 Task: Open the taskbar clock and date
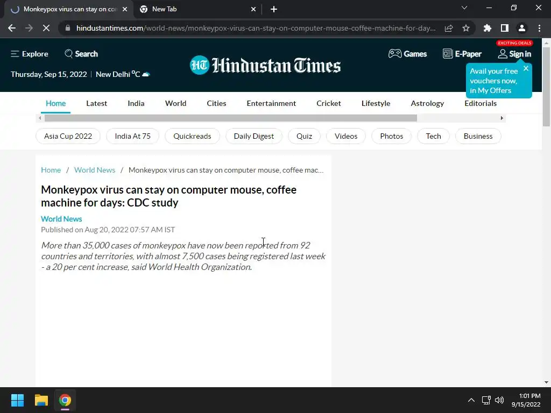click(526, 400)
